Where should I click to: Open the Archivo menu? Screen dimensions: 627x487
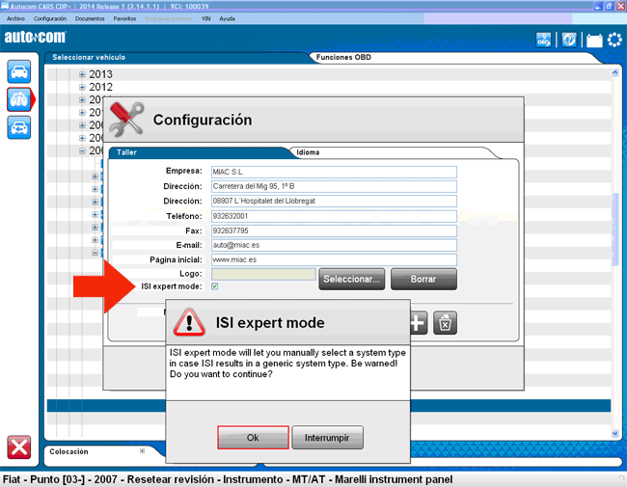pyautogui.click(x=16, y=18)
